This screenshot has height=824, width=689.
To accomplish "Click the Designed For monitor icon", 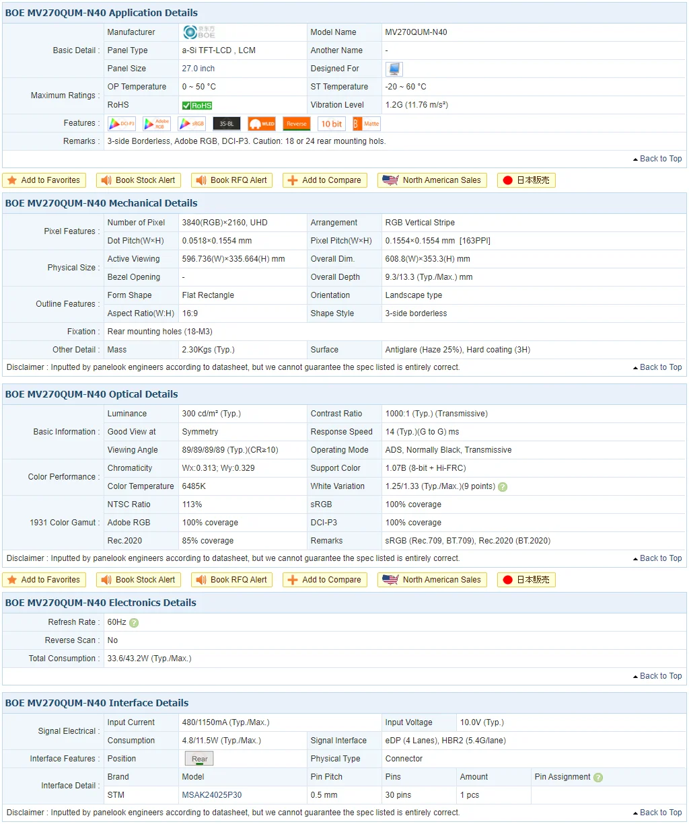I will click(x=394, y=69).
